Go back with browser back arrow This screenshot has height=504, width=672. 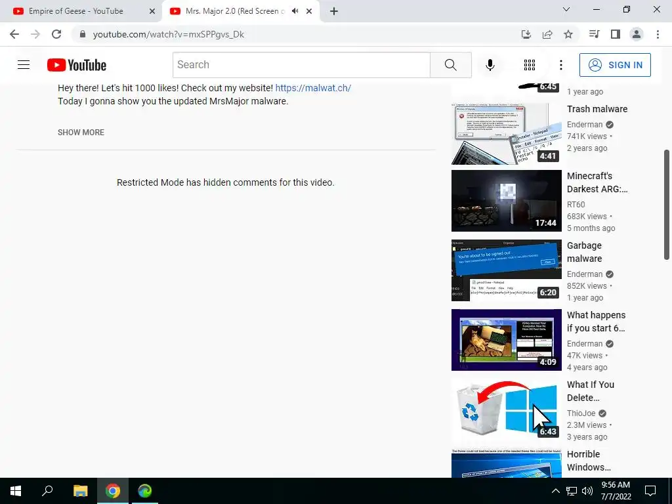coord(14,34)
